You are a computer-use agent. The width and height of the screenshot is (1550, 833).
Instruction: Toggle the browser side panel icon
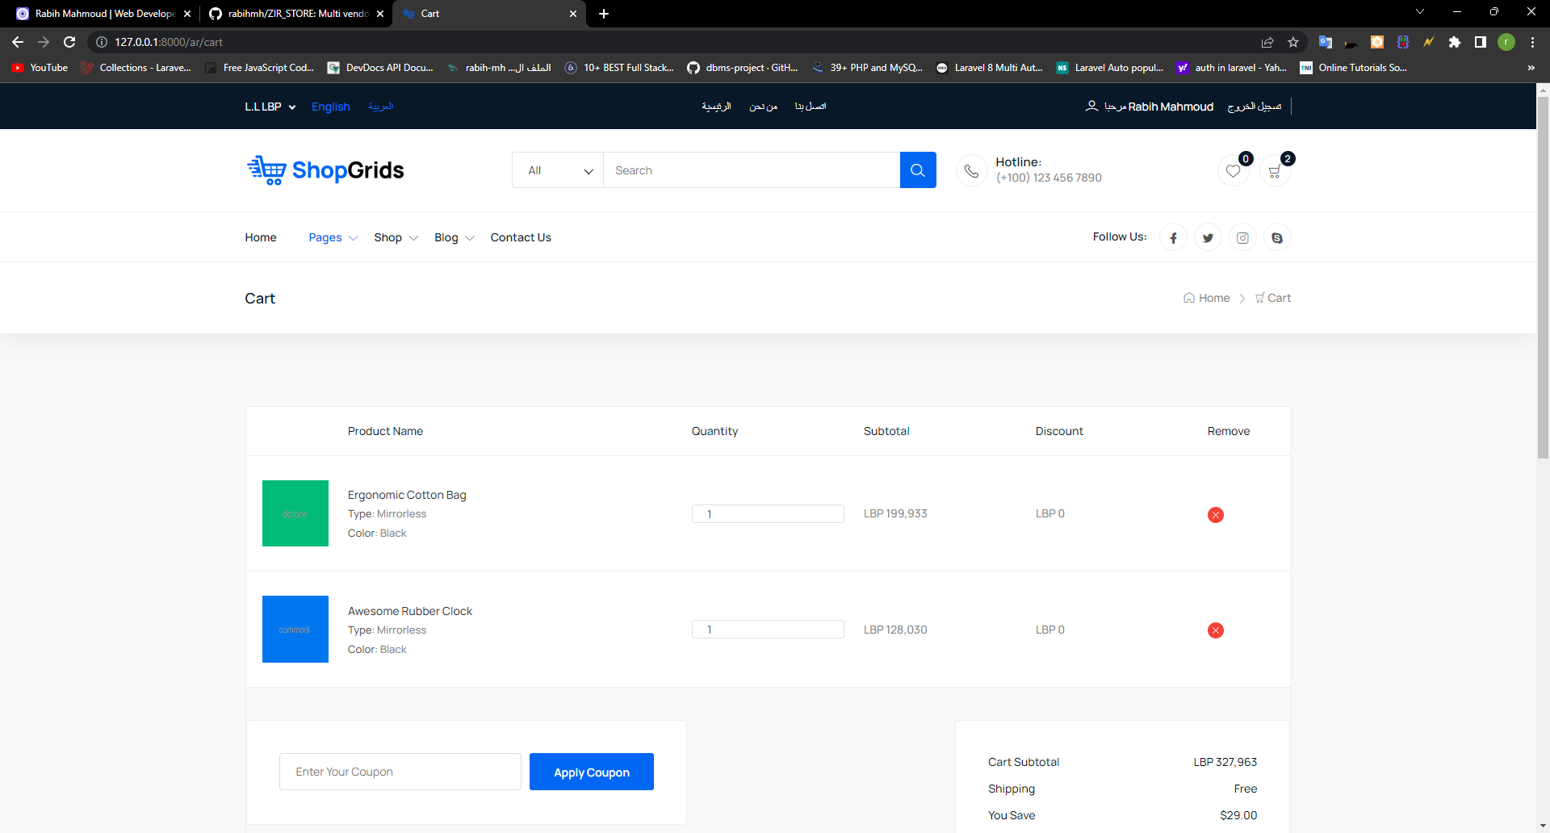(x=1481, y=42)
